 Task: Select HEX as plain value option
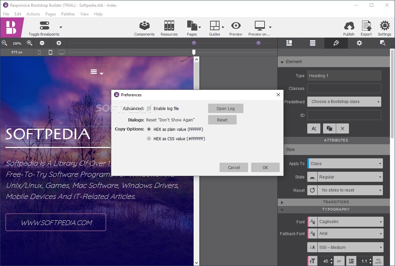point(149,129)
